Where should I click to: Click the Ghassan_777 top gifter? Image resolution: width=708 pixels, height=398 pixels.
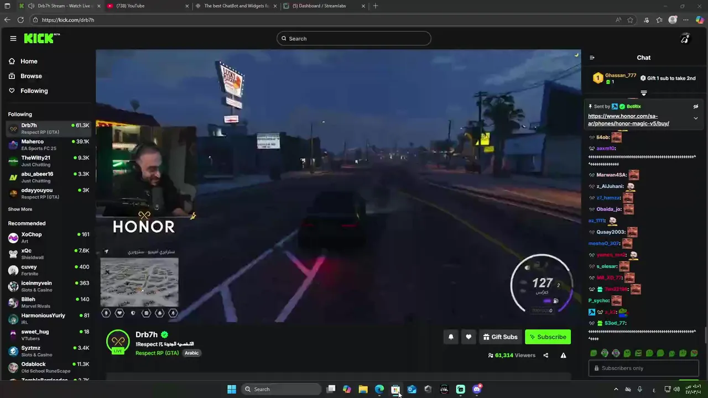tap(615, 78)
